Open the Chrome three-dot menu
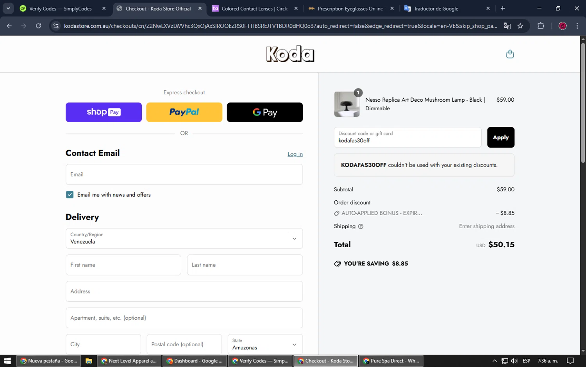 click(x=577, y=26)
